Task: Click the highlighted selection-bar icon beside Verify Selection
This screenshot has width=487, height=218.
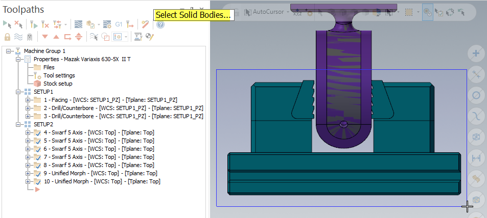Action: pyautogui.click(x=428, y=12)
